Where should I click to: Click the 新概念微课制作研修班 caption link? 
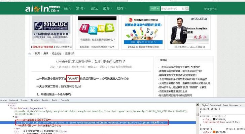tap(143, 47)
